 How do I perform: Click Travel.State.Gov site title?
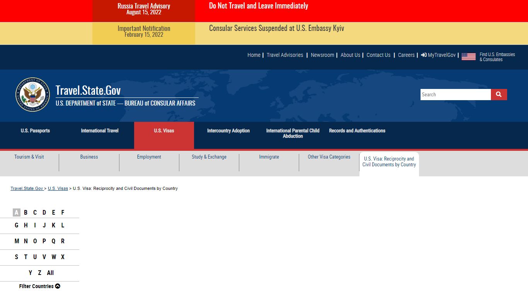[x=88, y=90]
